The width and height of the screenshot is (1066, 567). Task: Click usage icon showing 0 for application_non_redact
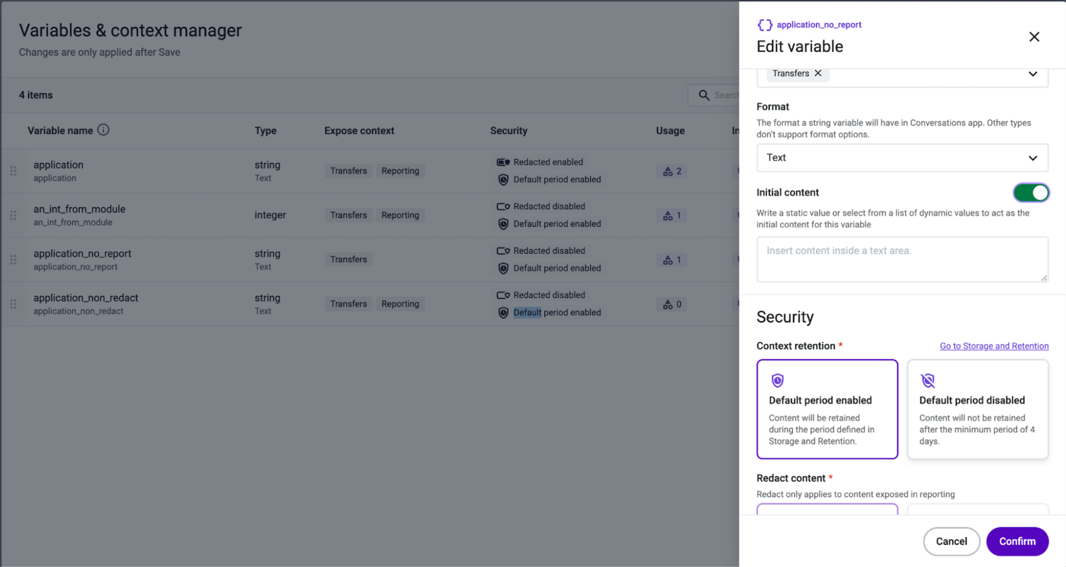click(x=667, y=304)
